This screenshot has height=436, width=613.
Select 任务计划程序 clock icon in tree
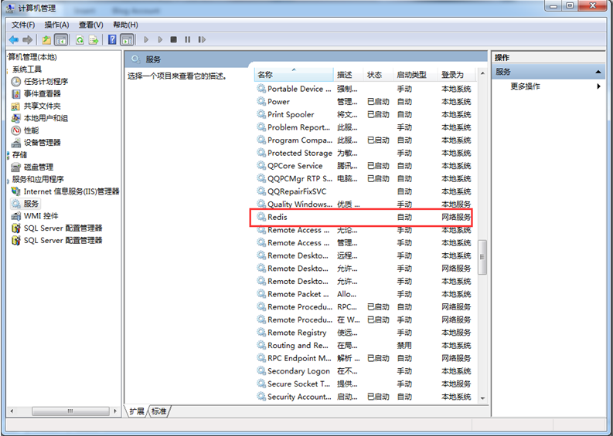pyautogui.click(x=15, y=82)
